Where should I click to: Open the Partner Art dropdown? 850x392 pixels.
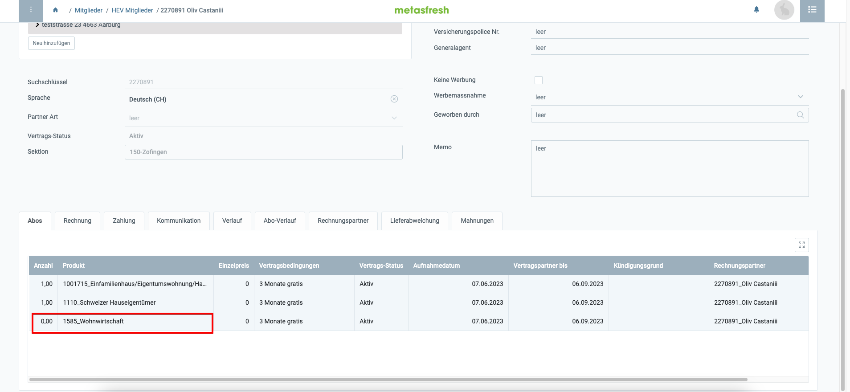pos(394,118)
